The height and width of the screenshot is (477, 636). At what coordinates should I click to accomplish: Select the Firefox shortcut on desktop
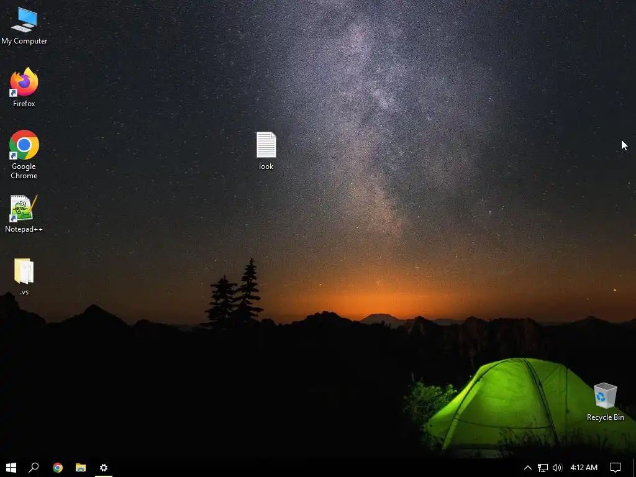click(24, 88)
